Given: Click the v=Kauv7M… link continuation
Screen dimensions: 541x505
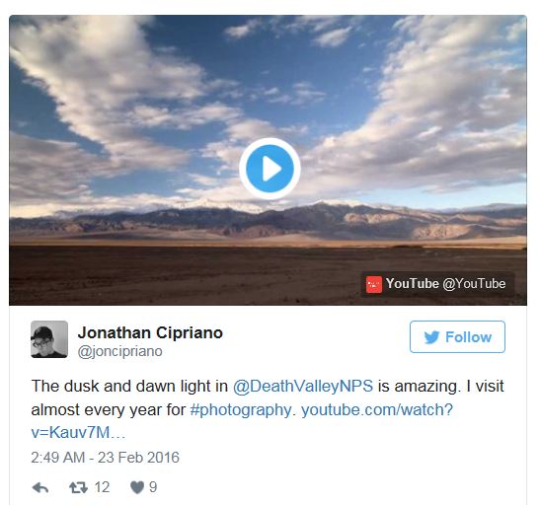Looking at the screenshot, I should 78,432.
